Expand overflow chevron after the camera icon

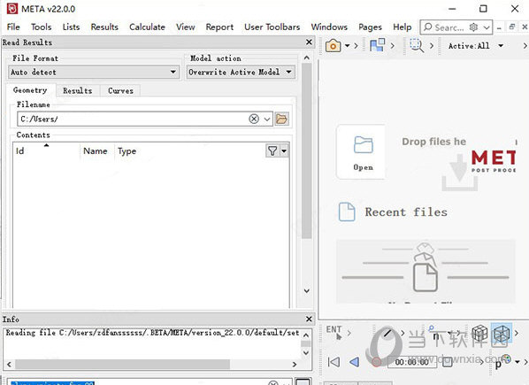[x=356, y=45]
